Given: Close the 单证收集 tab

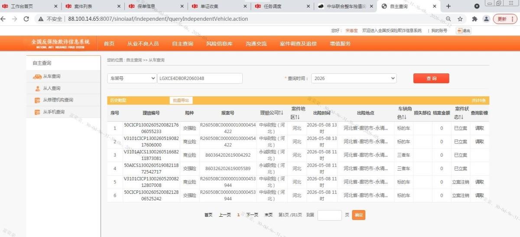Looking at the screenshot, I should coord(245,6).
